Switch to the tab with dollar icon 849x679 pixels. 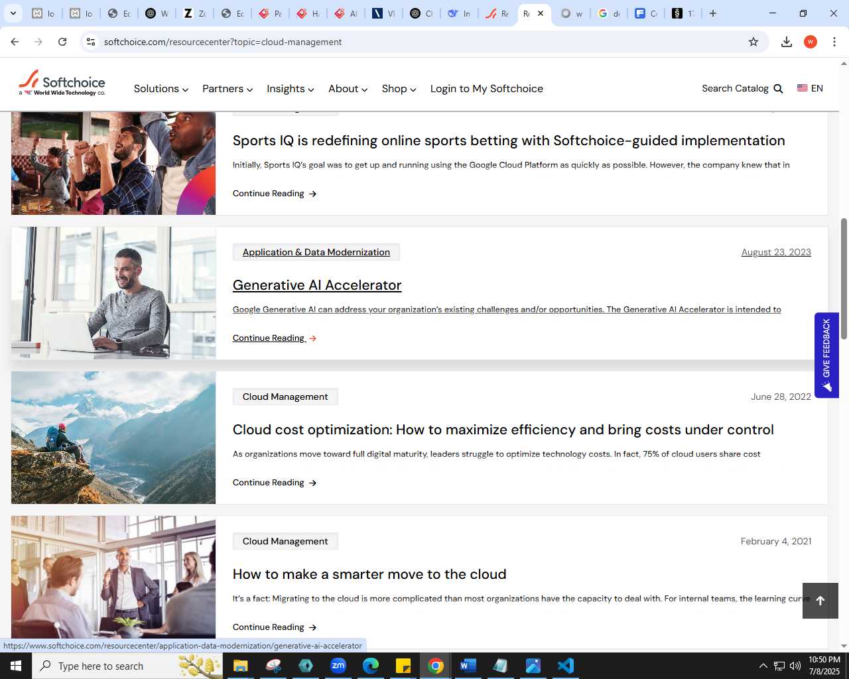pos(683,13)
